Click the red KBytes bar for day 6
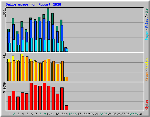The image size is (150, 117). pos(31,97)
